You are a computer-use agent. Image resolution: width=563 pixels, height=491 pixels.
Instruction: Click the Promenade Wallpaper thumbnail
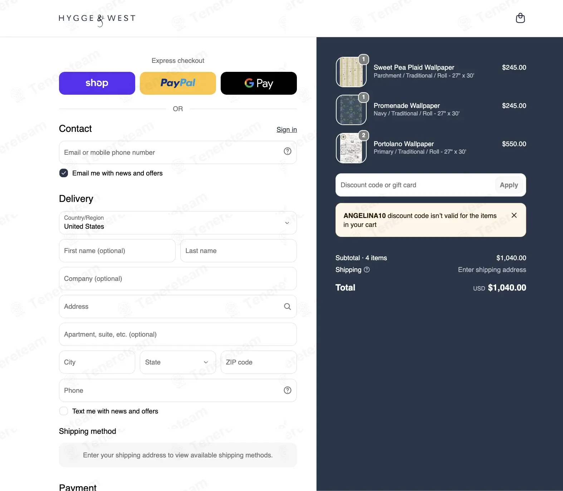coord(351,110)
